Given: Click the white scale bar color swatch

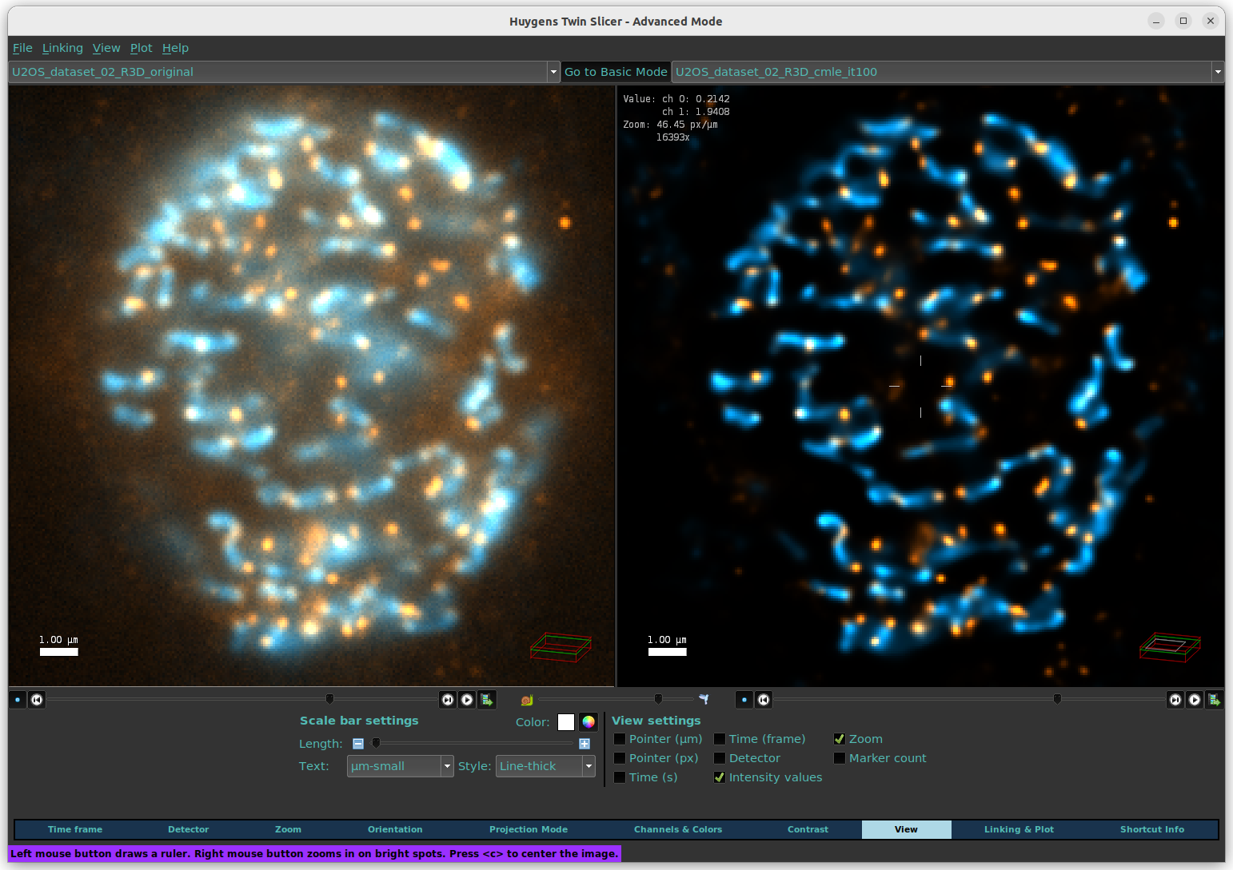Looking at the screenshot, I should [566, 722].
